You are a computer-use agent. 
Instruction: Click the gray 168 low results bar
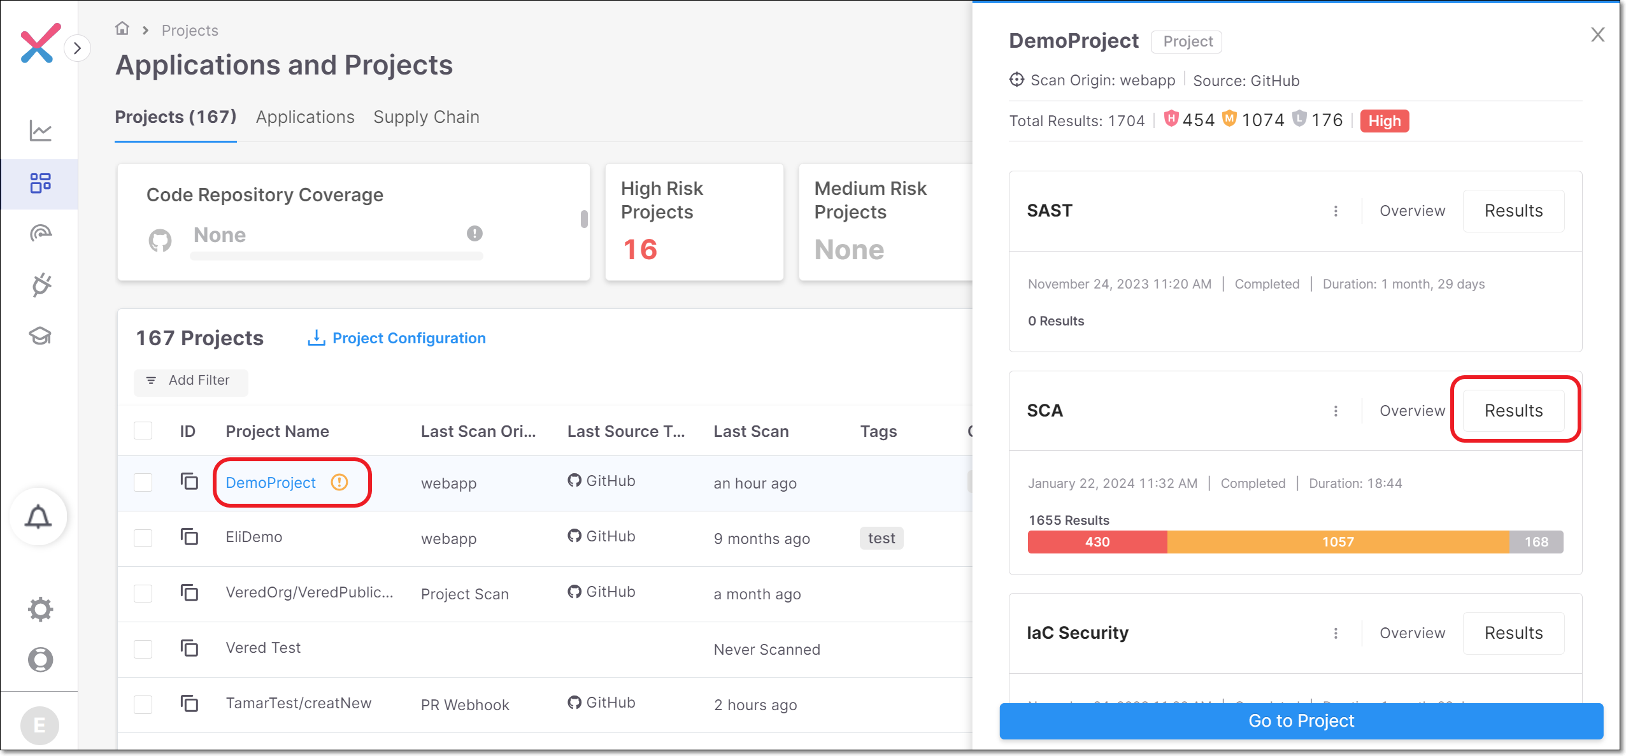pos(1536,542)
